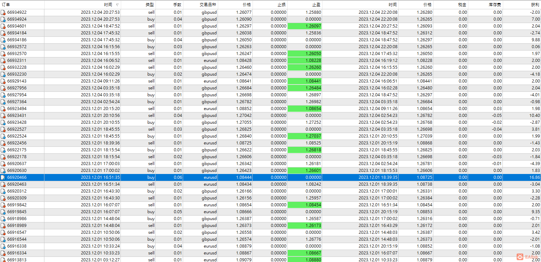Select the icon of order 66932572

[x=3, y=47]
